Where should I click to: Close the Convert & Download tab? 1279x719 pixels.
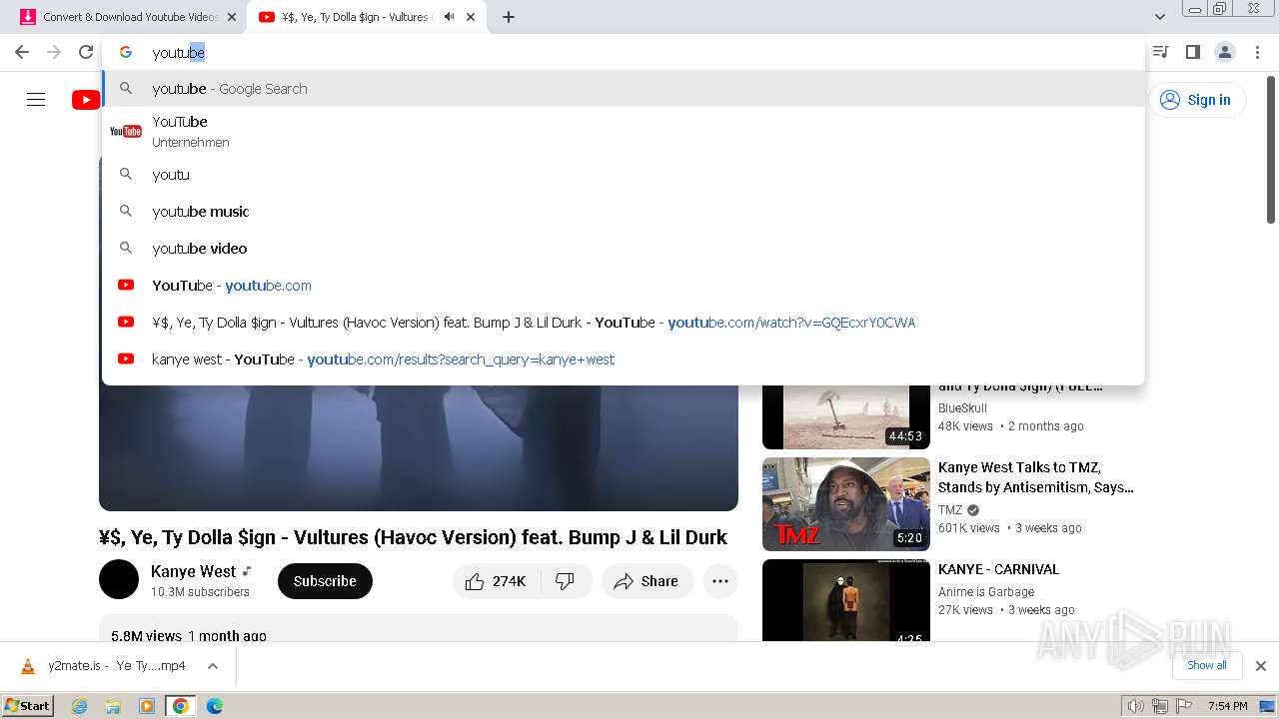tap(232, 17)
